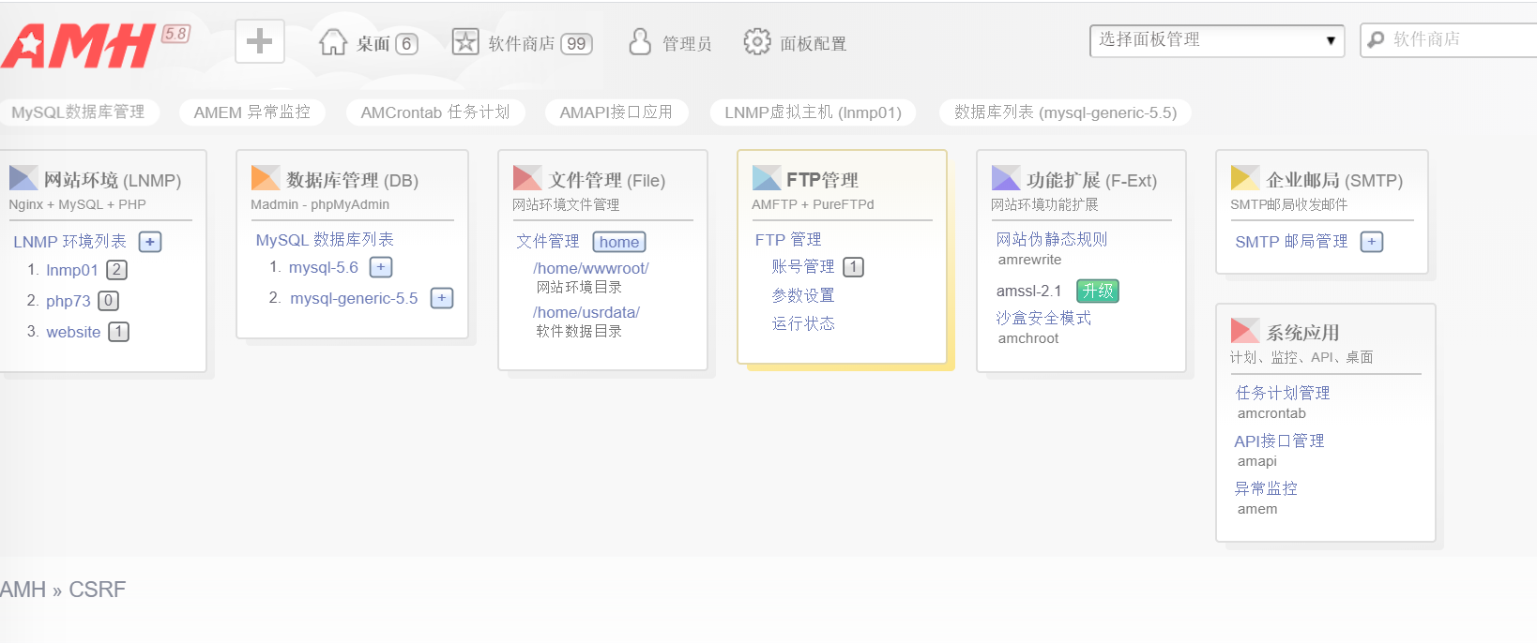
Task: Open the lnmp01 environment link
Action: [72, 270]
